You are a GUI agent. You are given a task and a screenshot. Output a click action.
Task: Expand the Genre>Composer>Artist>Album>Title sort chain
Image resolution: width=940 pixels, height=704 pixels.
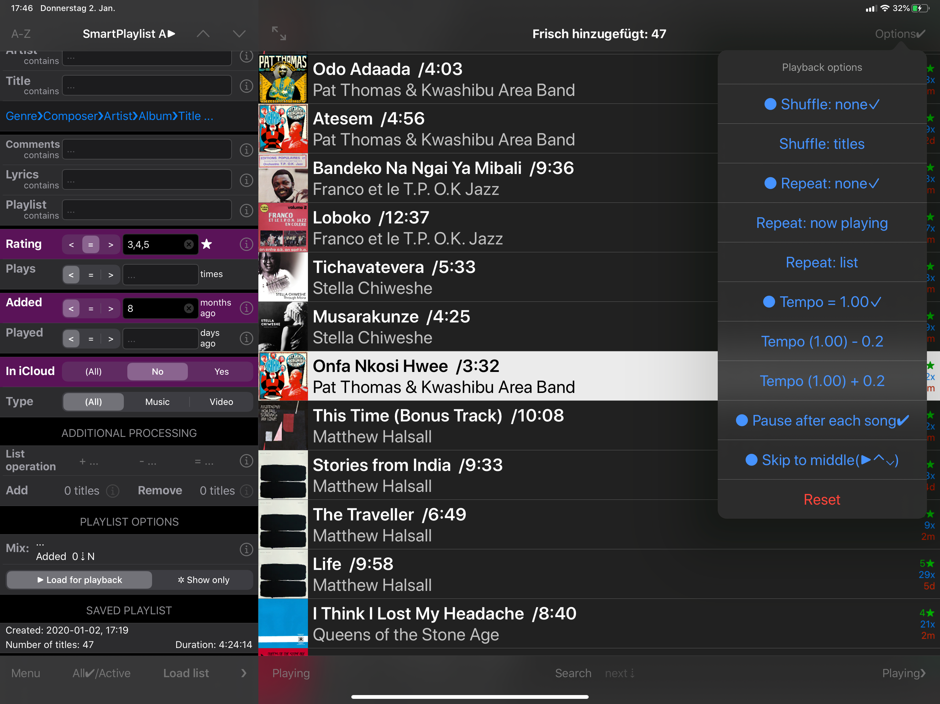click(110, 116)
